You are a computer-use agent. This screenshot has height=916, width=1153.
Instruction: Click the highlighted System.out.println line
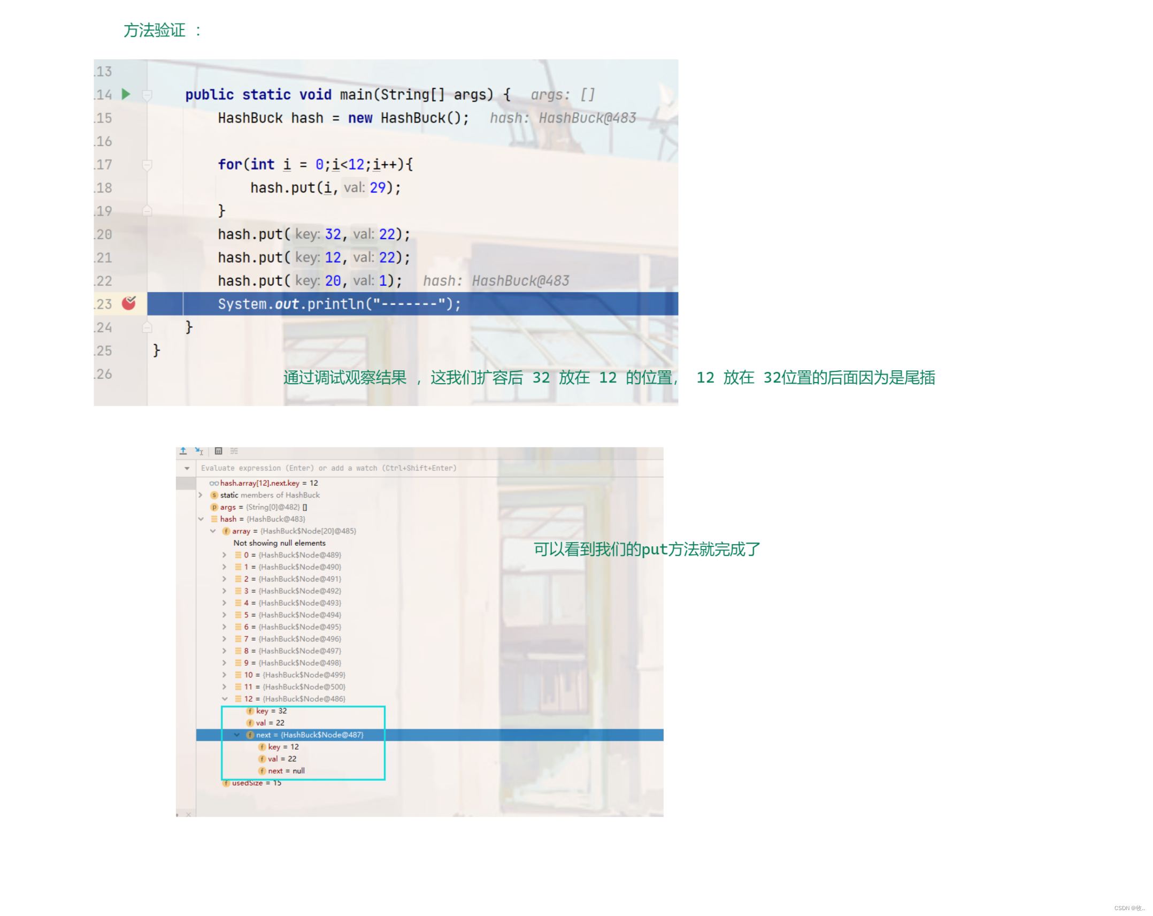click(x=412, y=303)
